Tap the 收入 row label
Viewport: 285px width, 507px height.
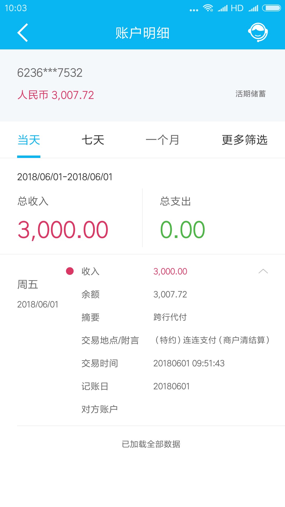pyautogui.click(x=91, y=271)
